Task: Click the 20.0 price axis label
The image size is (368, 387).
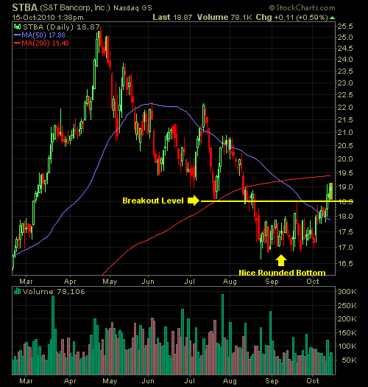Action: click(345, 159)
